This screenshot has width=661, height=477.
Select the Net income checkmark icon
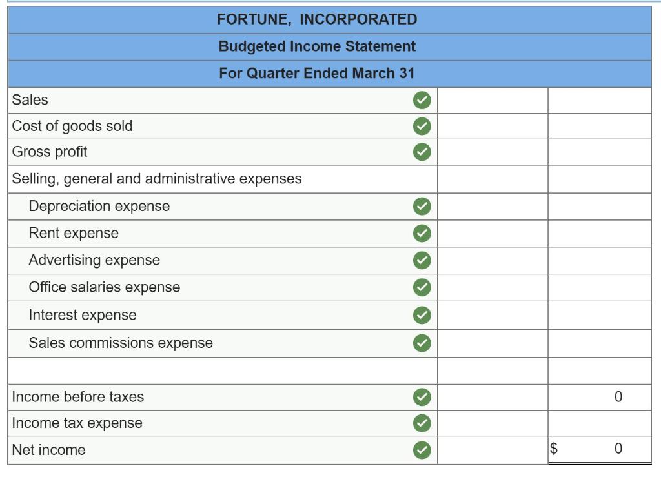pos(422,449)
